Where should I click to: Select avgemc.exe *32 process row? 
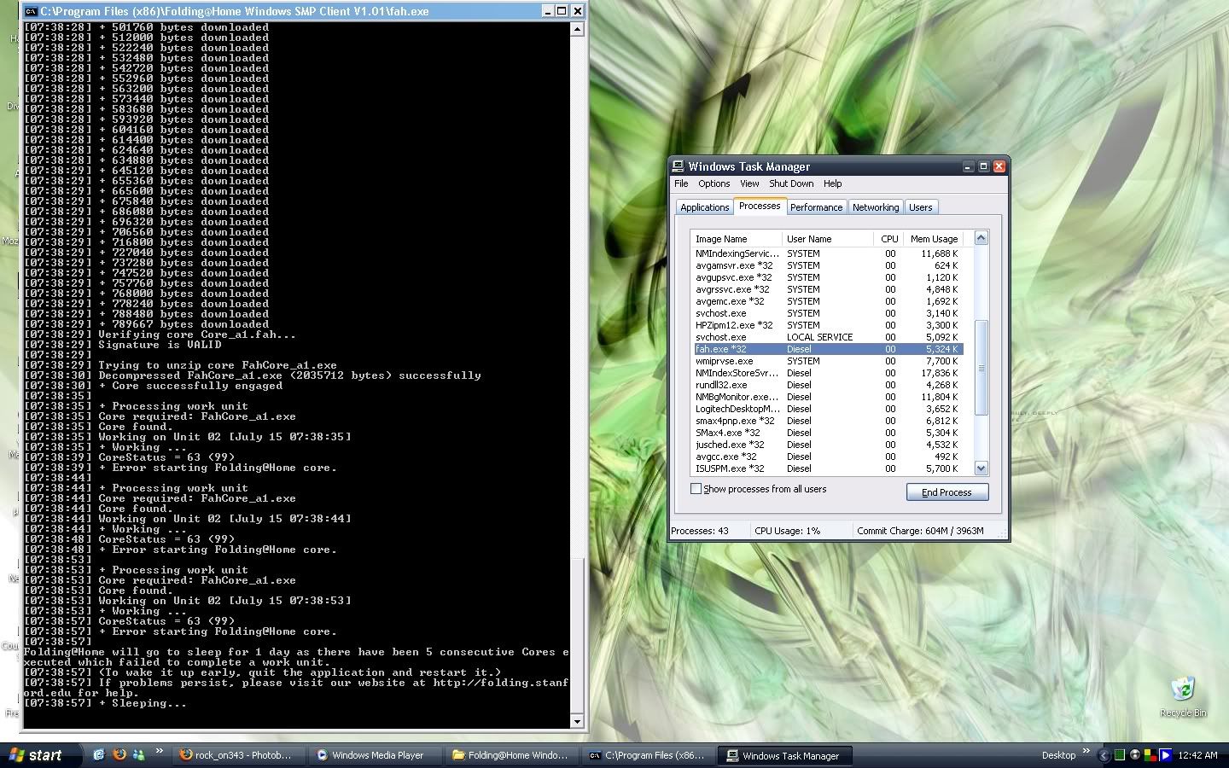[x=828, y=301]
